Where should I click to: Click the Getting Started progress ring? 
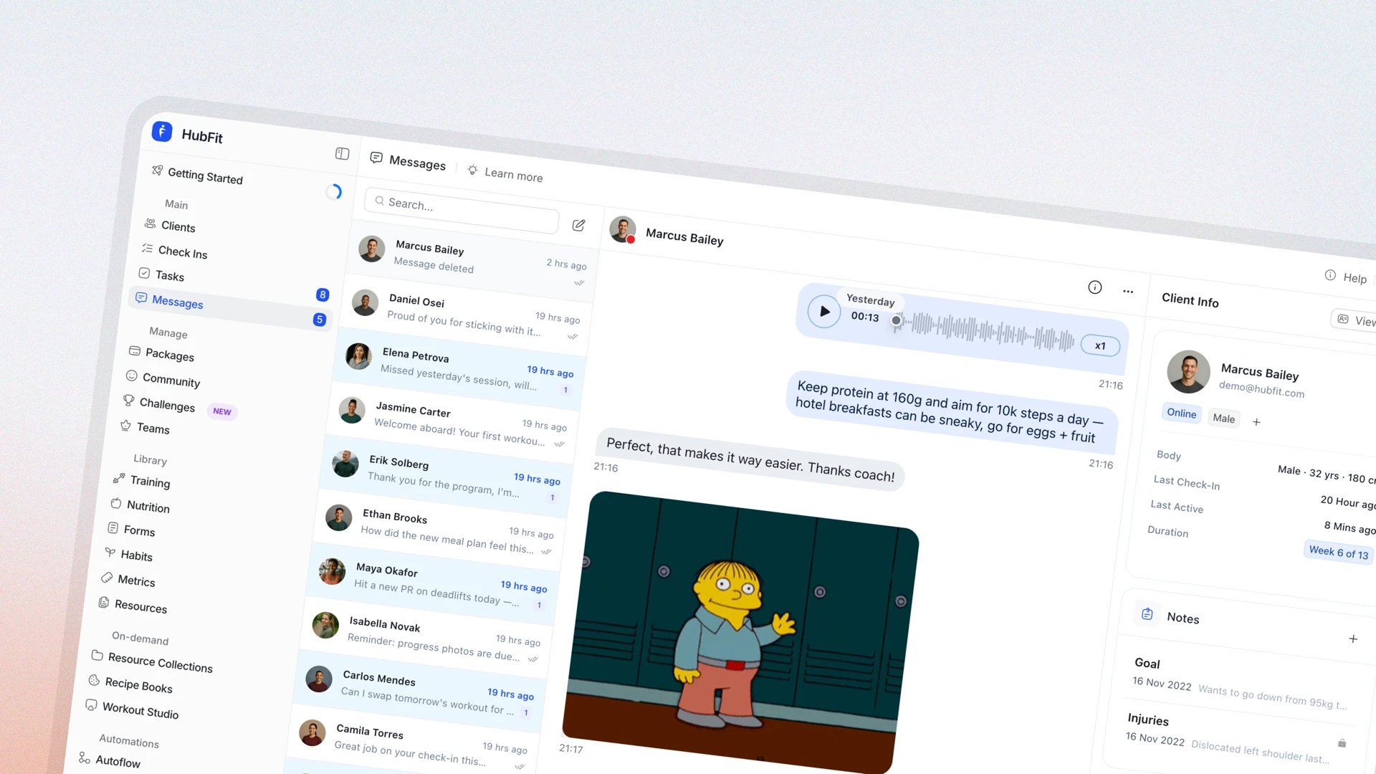[333, 192]
